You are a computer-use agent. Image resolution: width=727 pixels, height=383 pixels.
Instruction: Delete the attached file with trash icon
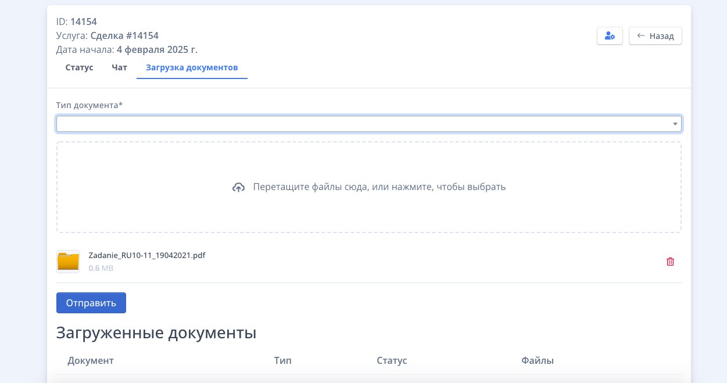[670, 262]
